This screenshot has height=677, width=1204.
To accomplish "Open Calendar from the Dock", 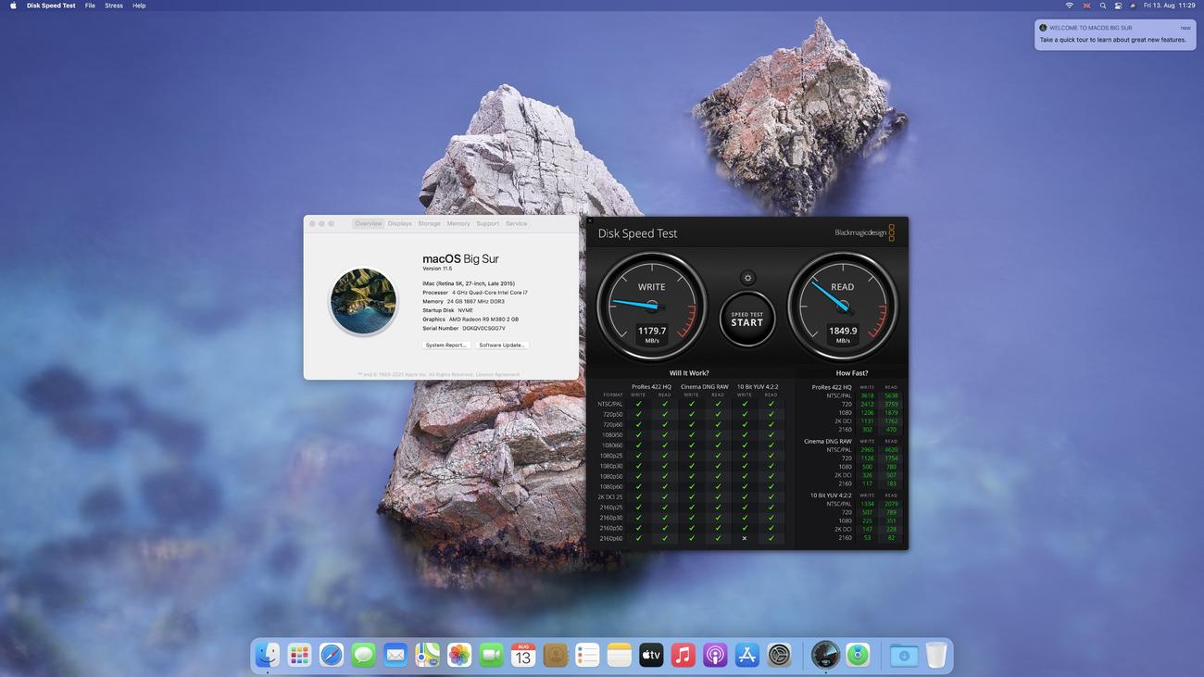I will tap(523, 656).
